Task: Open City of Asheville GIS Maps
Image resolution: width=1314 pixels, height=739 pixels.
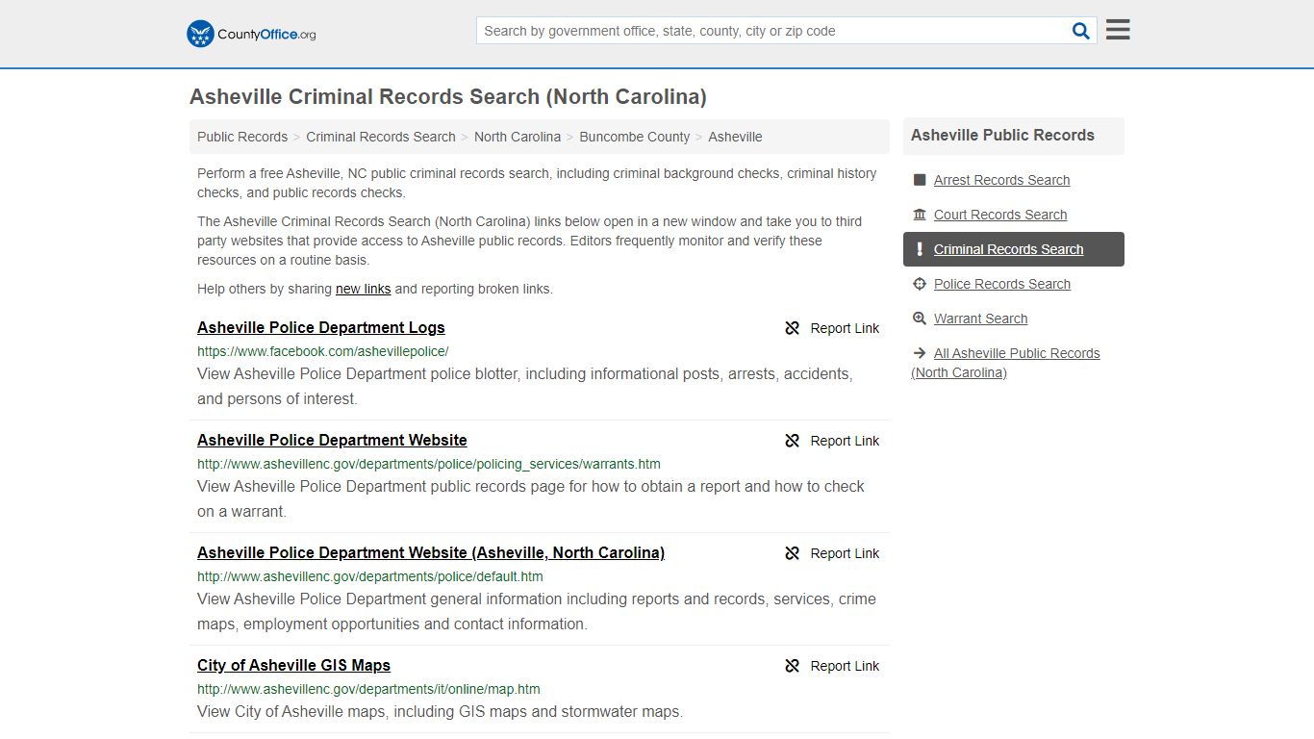Action: tap(293, 665)
